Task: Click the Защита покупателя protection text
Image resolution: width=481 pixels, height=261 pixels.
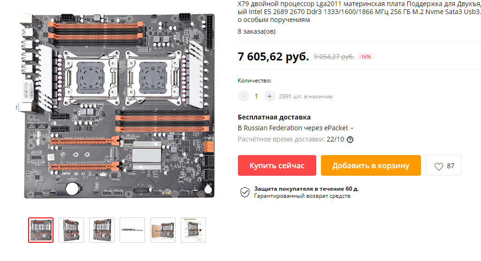Action: tap(306, 189)
